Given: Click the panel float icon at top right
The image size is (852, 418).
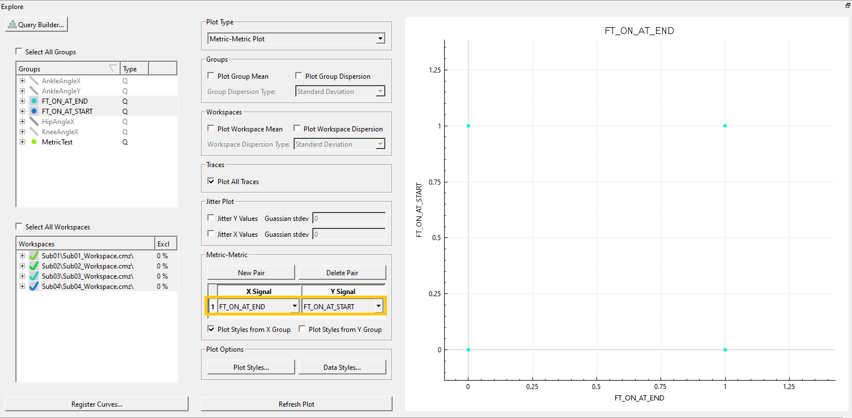Looking at the screenshot, I should coord(847,5).
